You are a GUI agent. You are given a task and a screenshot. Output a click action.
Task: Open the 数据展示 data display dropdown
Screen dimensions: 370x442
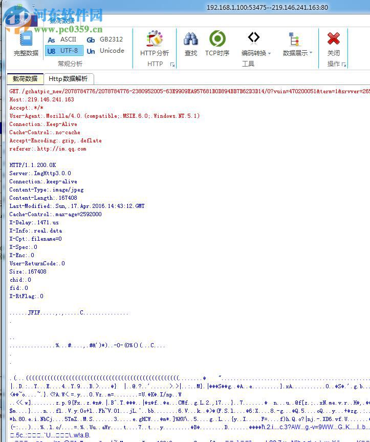tap(297, 44)
